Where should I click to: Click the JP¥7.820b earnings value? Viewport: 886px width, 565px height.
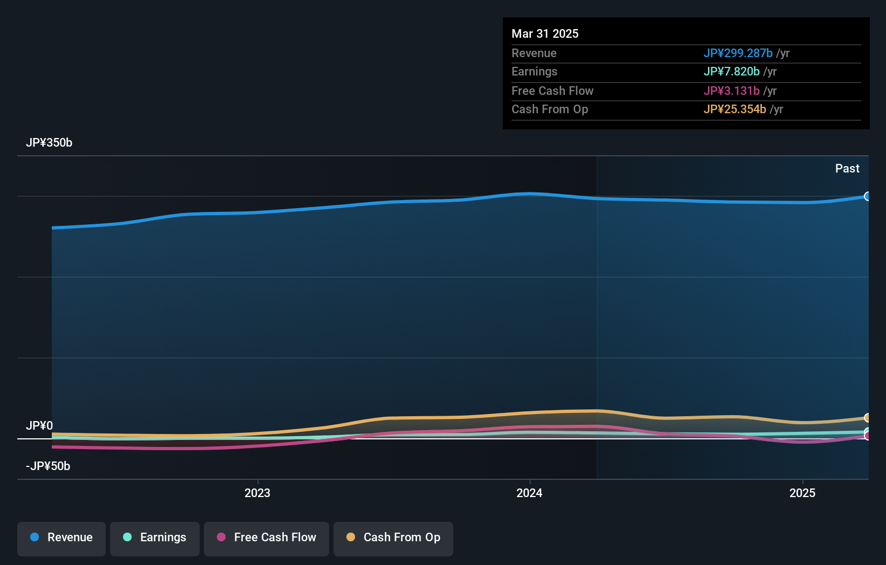[731, 71]
